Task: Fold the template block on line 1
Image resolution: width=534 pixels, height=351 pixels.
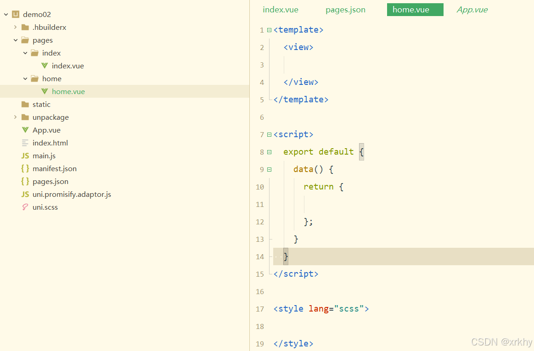Action: point(270,30)
